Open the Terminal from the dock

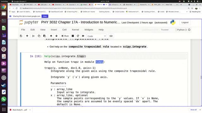[x=4, y=21]
